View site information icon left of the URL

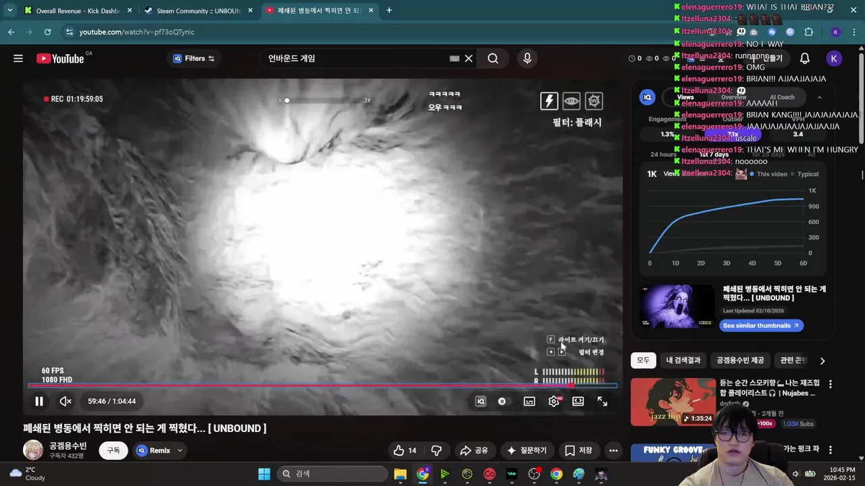tap(68, 32)
